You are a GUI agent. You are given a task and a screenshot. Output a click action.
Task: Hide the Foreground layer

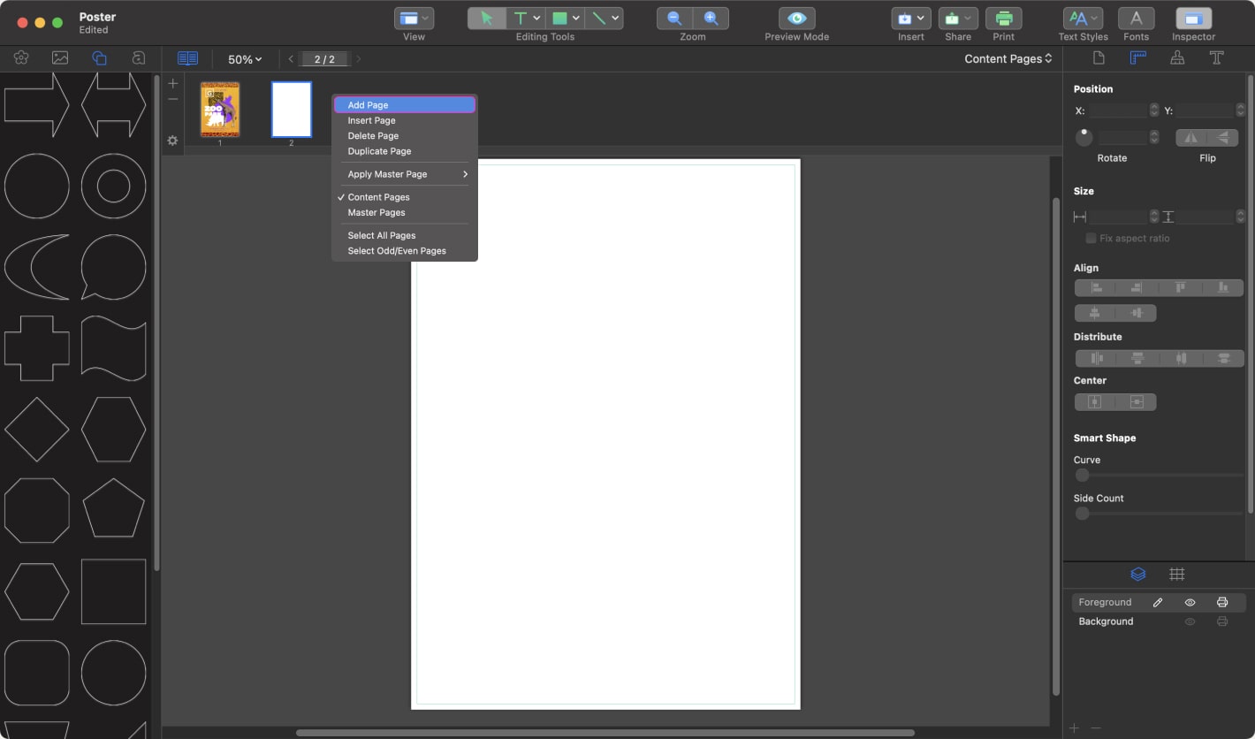(1190, 602)
